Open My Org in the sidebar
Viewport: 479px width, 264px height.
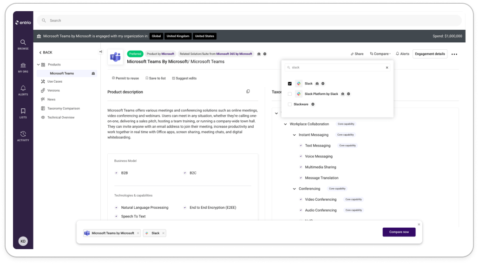23,67
